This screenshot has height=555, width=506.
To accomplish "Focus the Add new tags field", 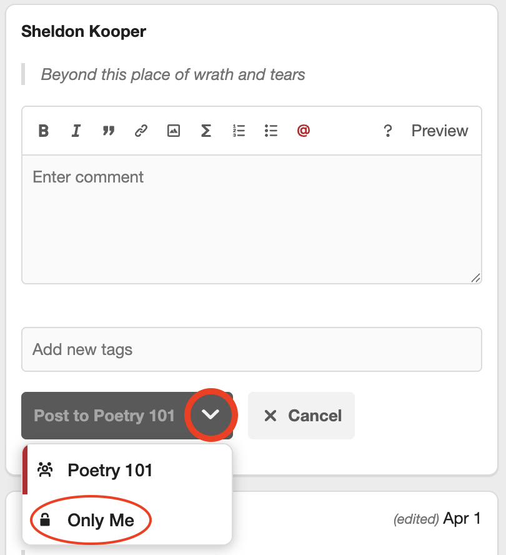I will (x=251, y=349).
